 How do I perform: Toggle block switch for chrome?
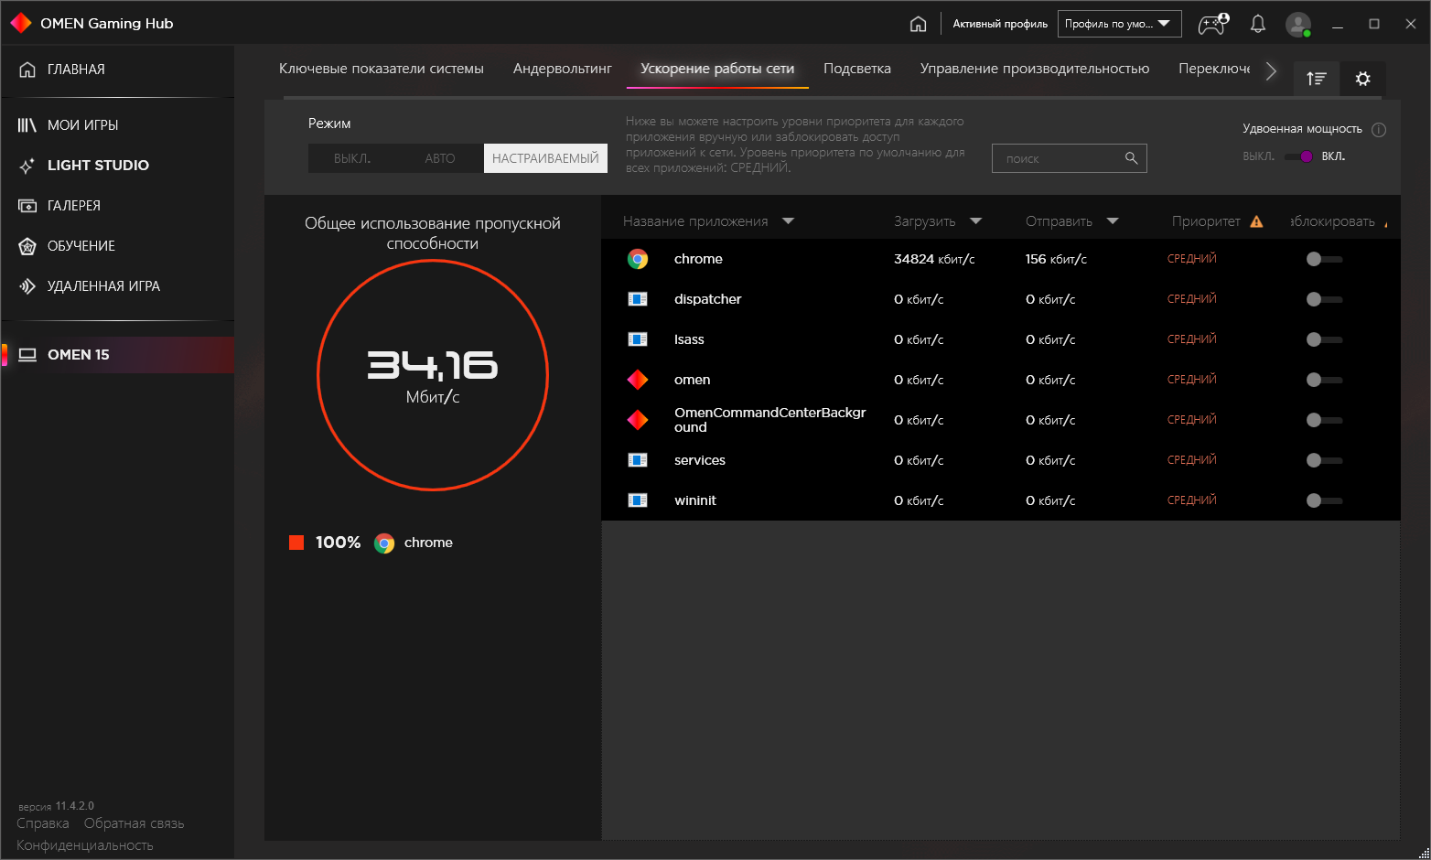(1324, 259)
